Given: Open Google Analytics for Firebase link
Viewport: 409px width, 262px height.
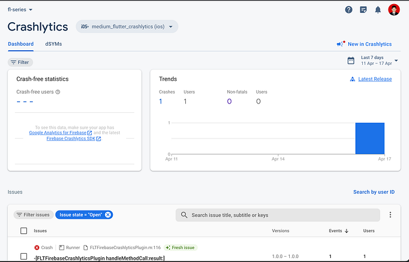Looking at the screenshot, I should [60, 133].
